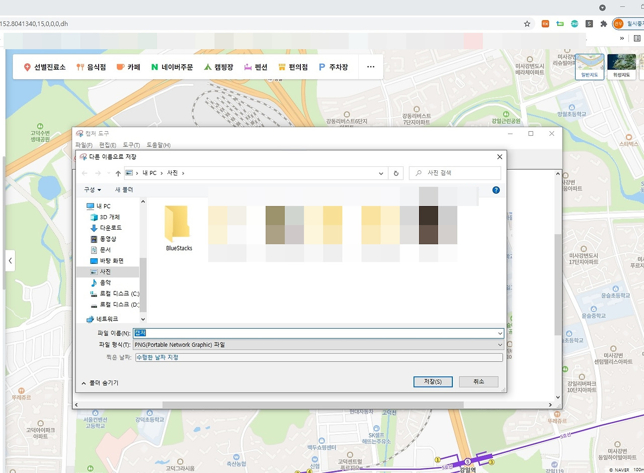Click the 취소 button
The image size is (644, 473).
click(478, 382)
